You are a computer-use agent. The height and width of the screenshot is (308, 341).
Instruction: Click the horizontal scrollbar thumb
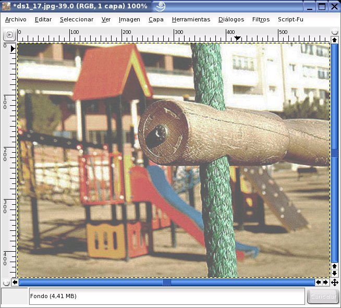click(167, 282)
